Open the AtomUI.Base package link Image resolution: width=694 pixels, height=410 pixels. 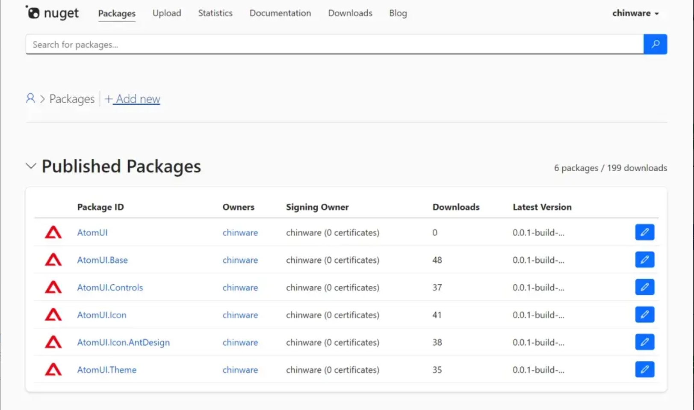(102, 260)
